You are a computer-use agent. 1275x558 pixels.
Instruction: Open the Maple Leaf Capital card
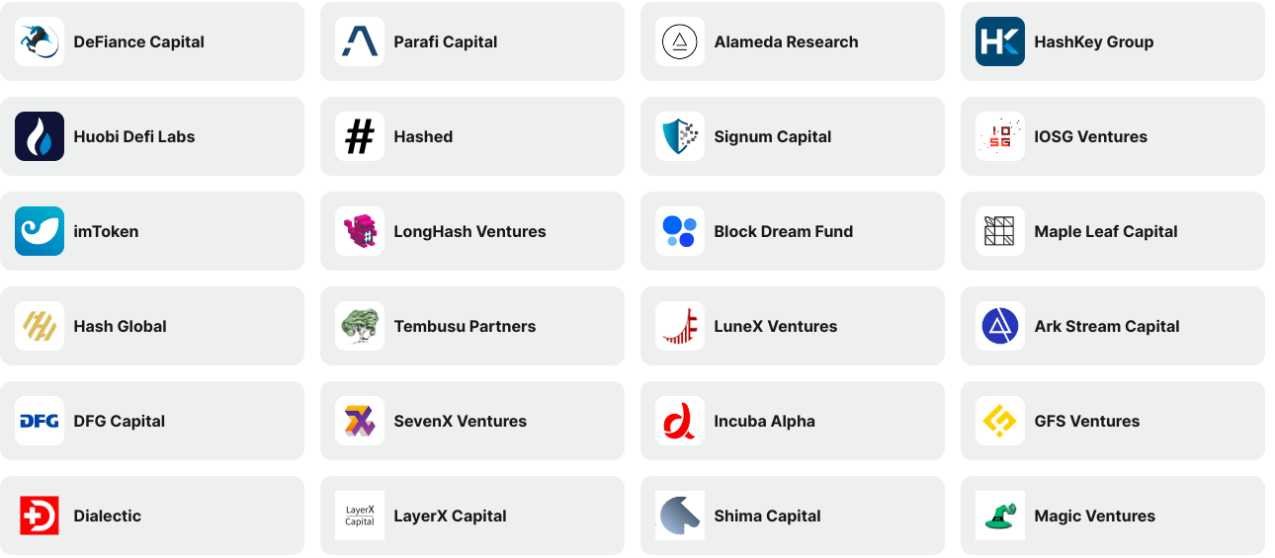coord(1113,231)
